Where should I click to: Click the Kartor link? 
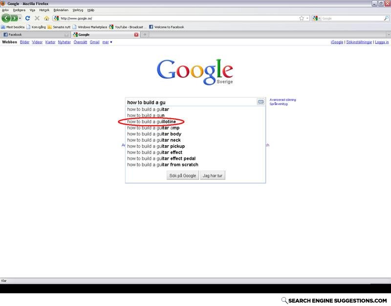coord(50,42)
